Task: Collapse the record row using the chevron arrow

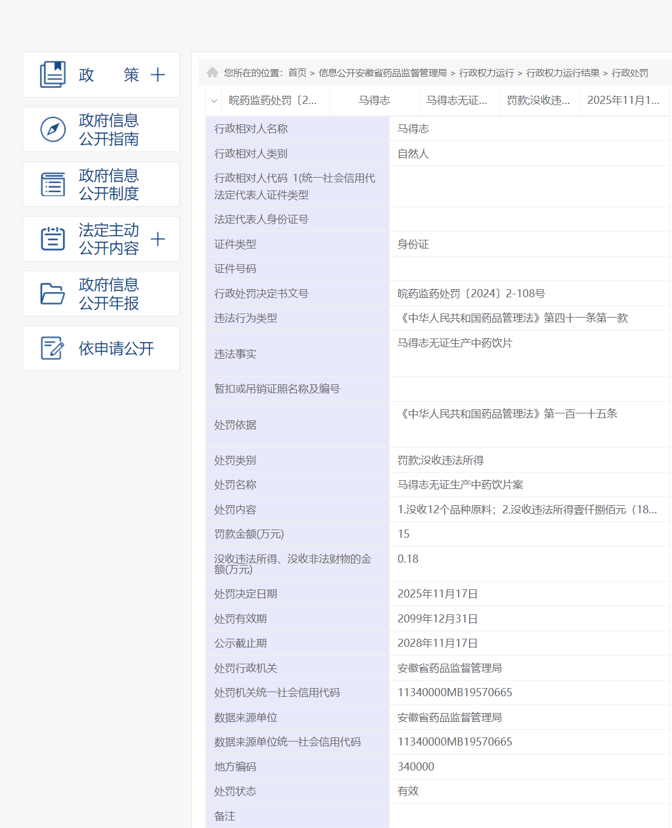Action: (x=213, y=100)
